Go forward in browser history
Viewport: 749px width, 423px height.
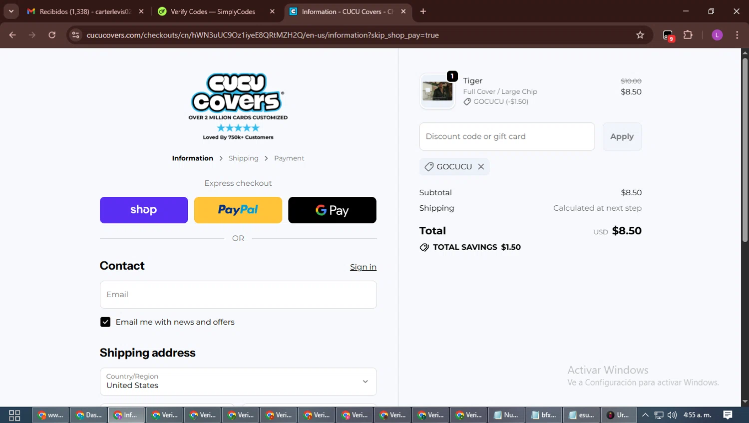point(32,35)
